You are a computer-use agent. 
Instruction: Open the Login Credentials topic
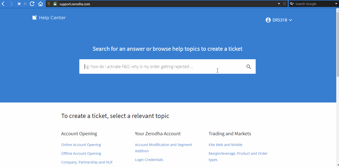click(149, 160)
